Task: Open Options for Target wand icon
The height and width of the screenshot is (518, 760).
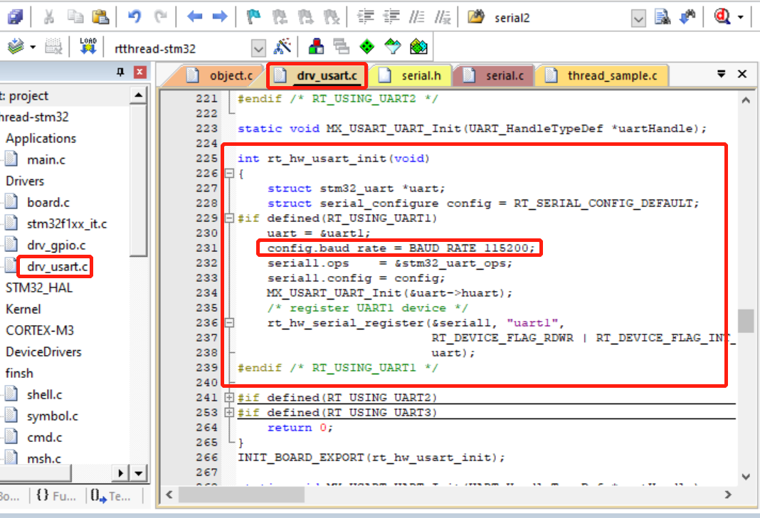Action: tap(283, 46)
